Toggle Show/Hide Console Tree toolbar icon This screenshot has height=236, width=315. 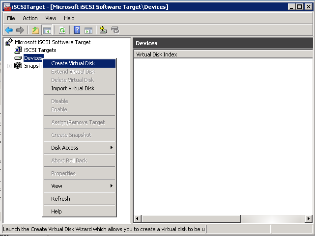(47, 30)
